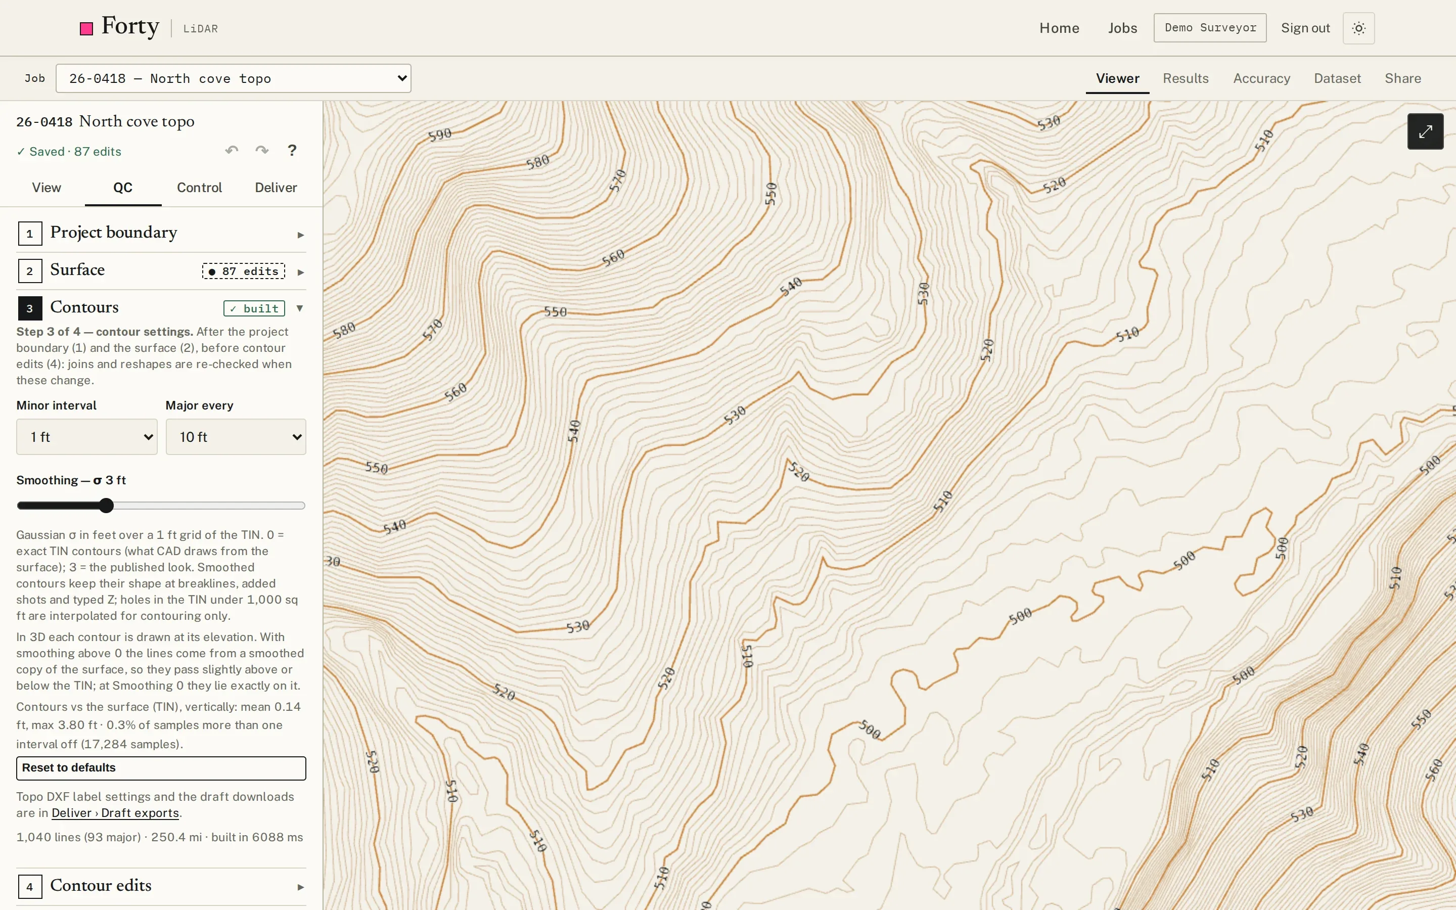Open the Dataset tab
The height and width of the screenshot is (910, 1456).
(x=1337, y=78)
